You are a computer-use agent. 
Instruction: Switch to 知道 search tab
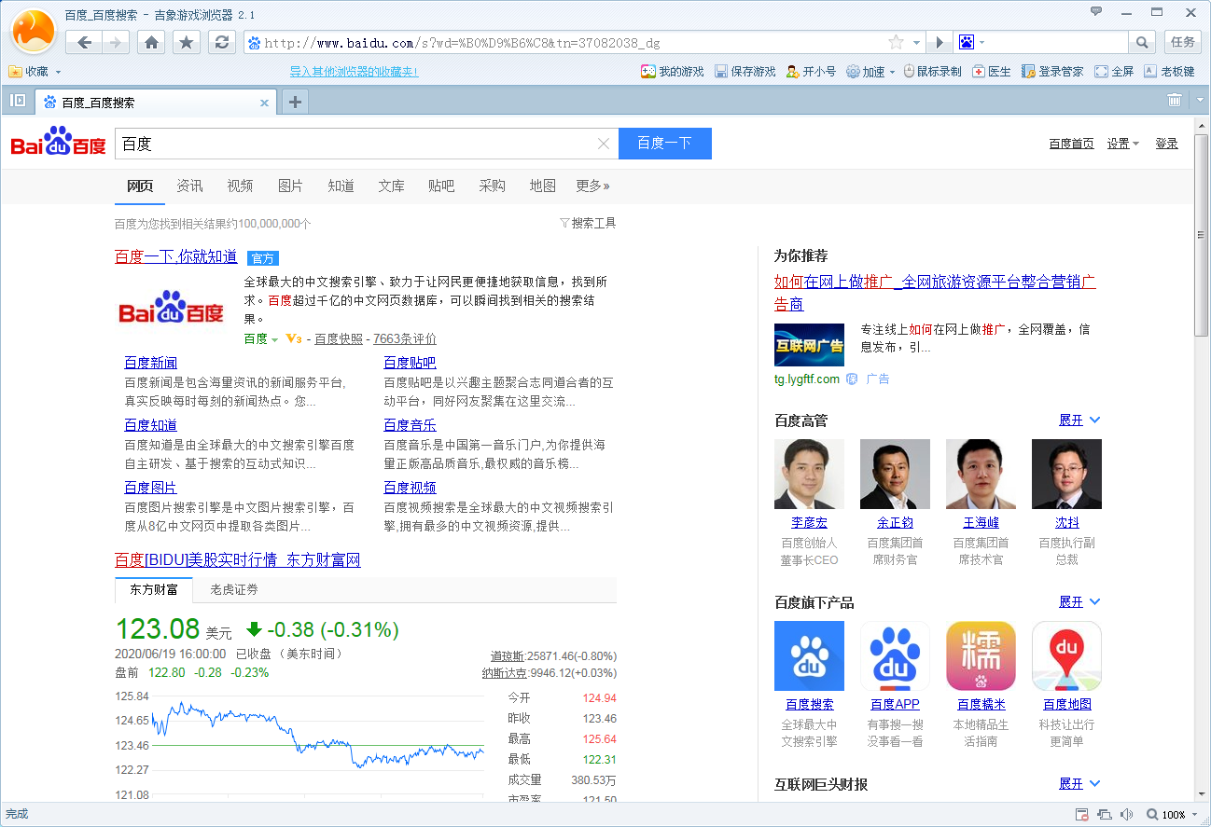pyautogui.click(x=341, y=186)
